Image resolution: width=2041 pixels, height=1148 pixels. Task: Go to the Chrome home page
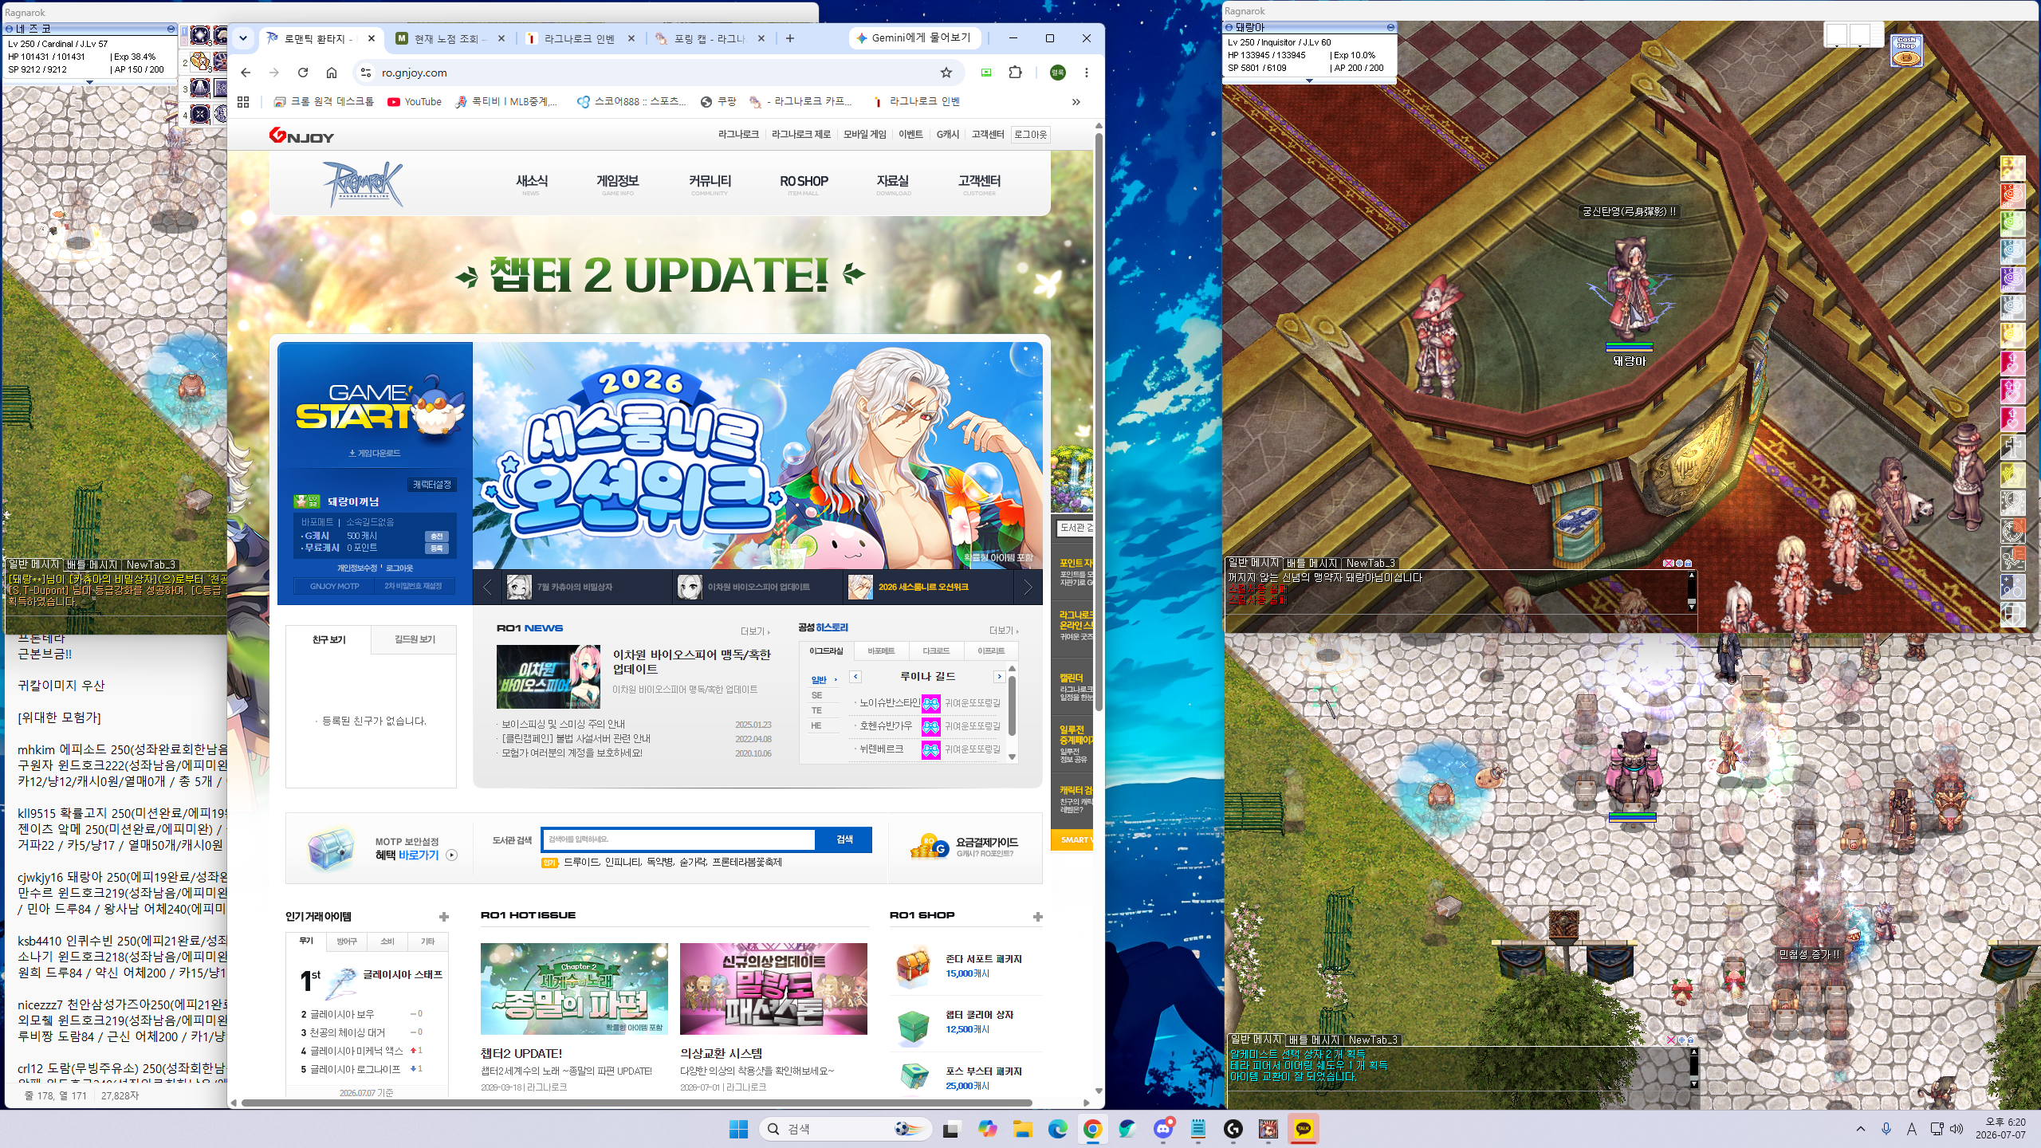point(332,73)
